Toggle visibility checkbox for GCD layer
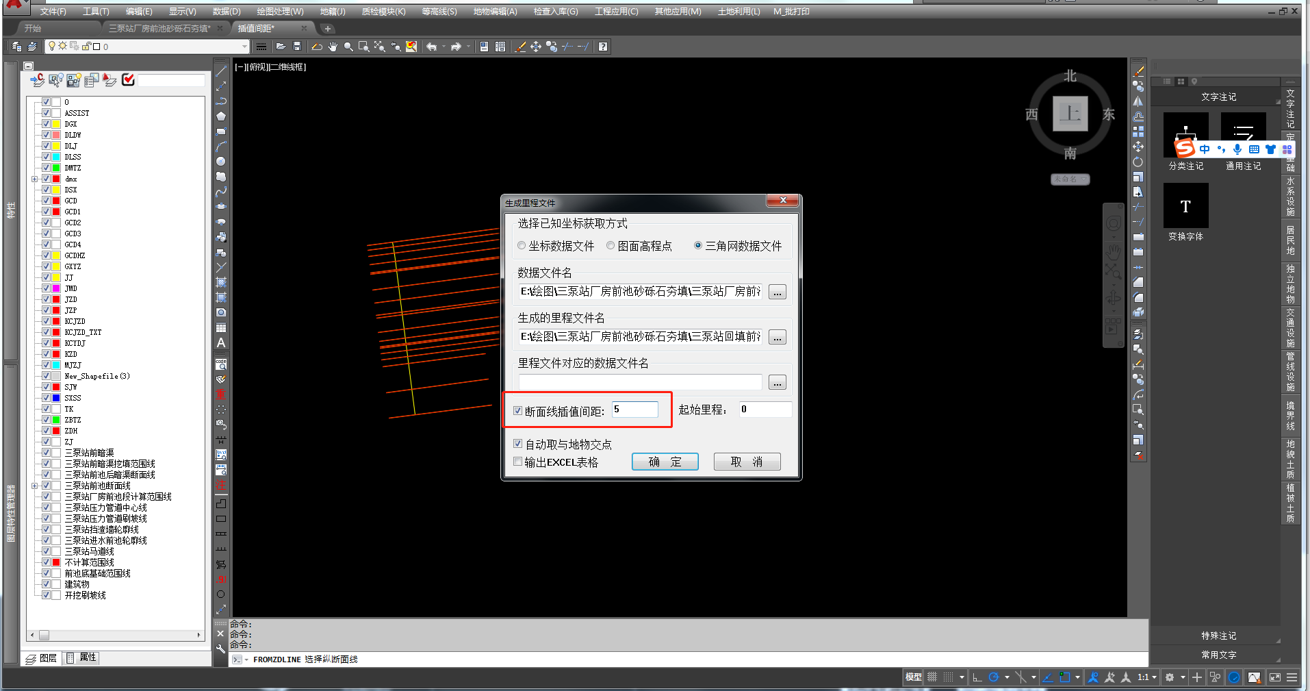This screenshot has width=1310, height=691. tap(46, 201)
